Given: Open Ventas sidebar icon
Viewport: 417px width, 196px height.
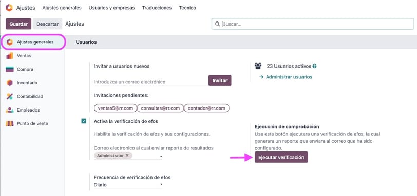Looking at the screenshot, I should [x=10, y=56].
